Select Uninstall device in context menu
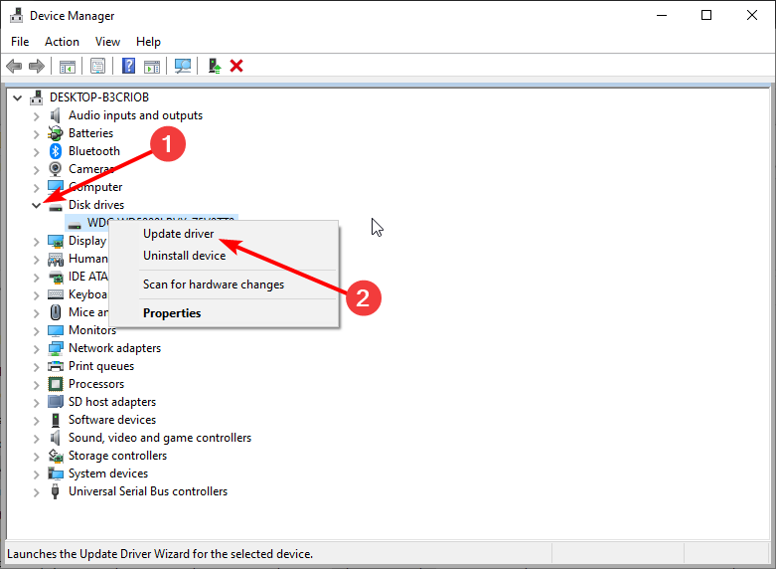The height and width of the screenshot is (569, 776). point(184,256)
